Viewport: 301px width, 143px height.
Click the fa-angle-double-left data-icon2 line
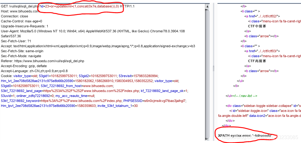(260, 116)
